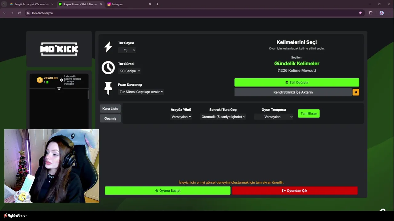Click the collapse arrow under leaderboard entry

(x=59, y=88)
